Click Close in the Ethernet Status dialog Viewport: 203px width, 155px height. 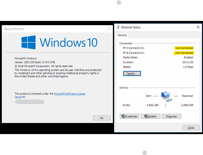click(191, 128)
